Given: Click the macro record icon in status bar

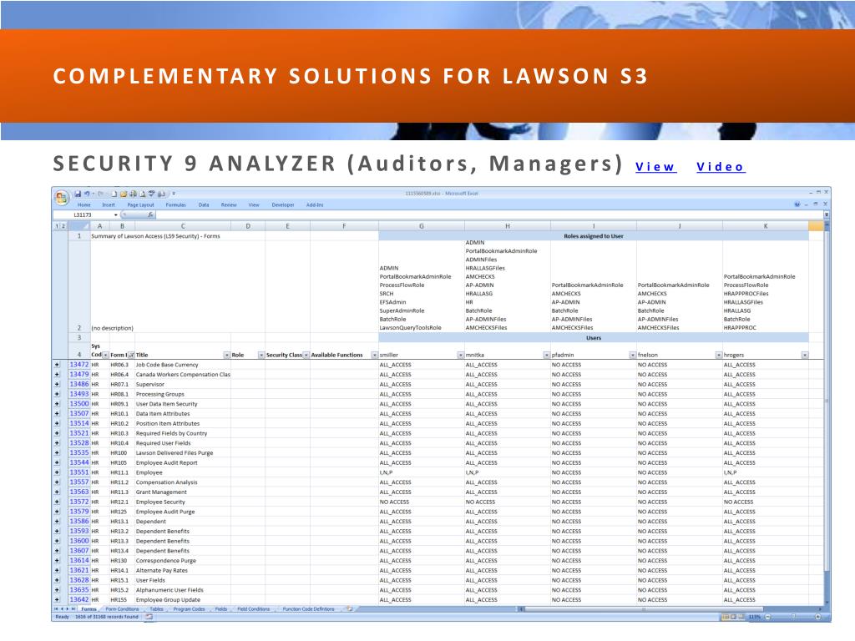Looking at the screenshot, I should (x=149, y=617).
